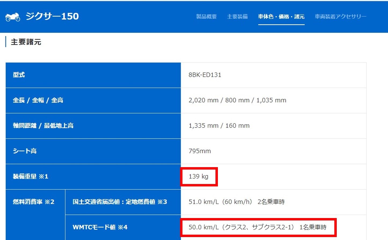Click the 主要諸元 section heading
Screen dimensions: 388x240
(26, 42)
